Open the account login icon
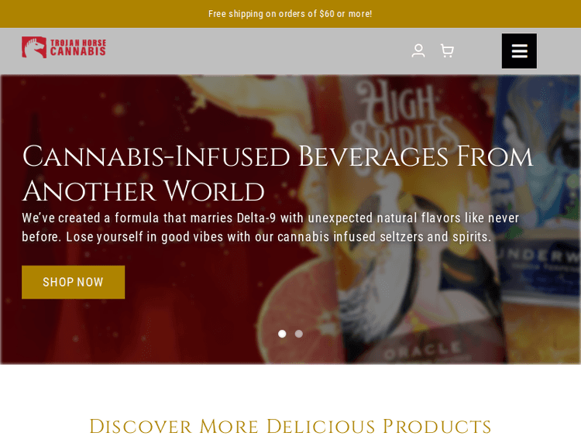The height and width of the screenshot is (436, 581). point(418,51)
